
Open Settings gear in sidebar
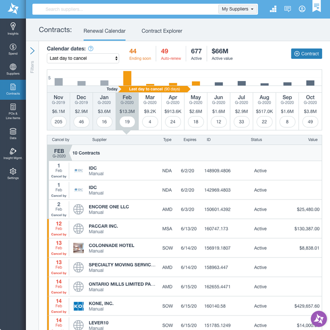(x=13, y=173)
